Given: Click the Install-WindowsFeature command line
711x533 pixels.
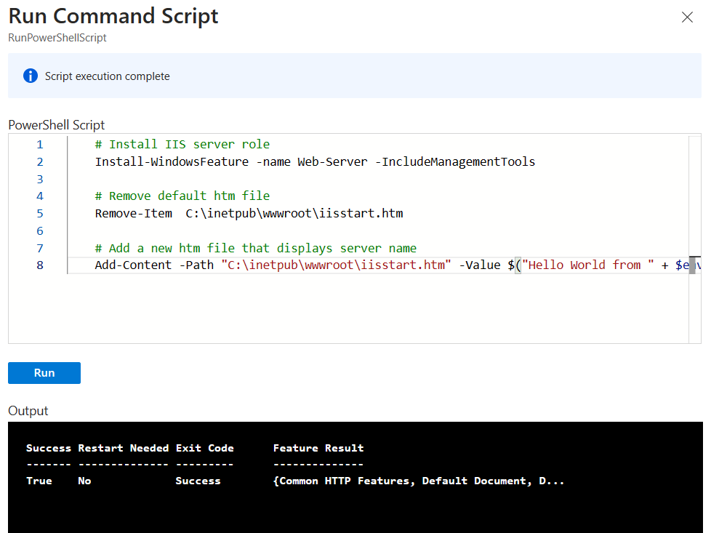Looking at the screenshot, I should pyautogui.click(x=315, y=162).
